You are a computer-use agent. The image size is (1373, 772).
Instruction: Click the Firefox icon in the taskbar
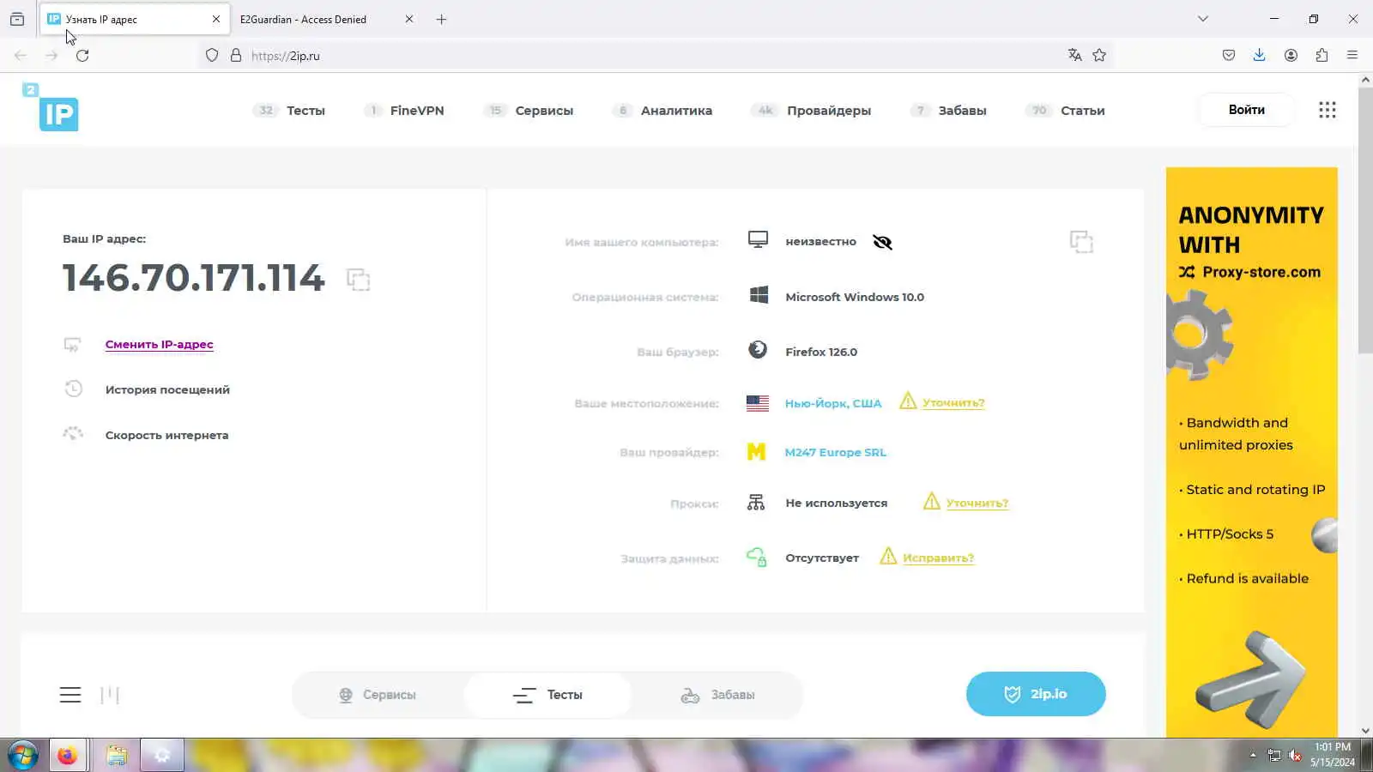[x=67, y=756]
